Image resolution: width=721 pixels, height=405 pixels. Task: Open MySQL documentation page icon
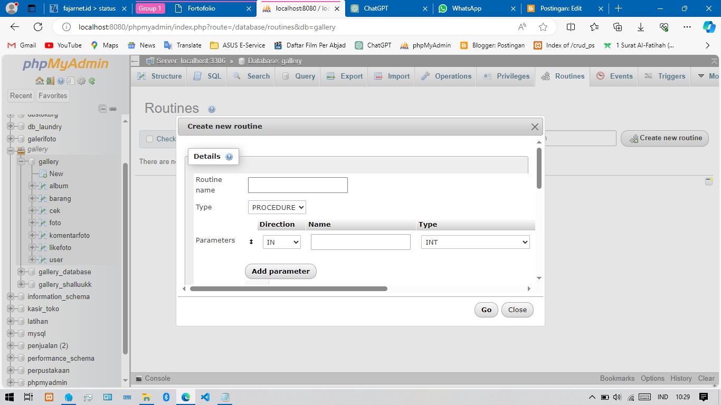tap(71, 81)
